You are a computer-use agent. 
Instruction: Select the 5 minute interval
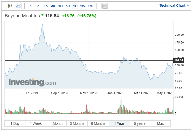click(38, 6)
